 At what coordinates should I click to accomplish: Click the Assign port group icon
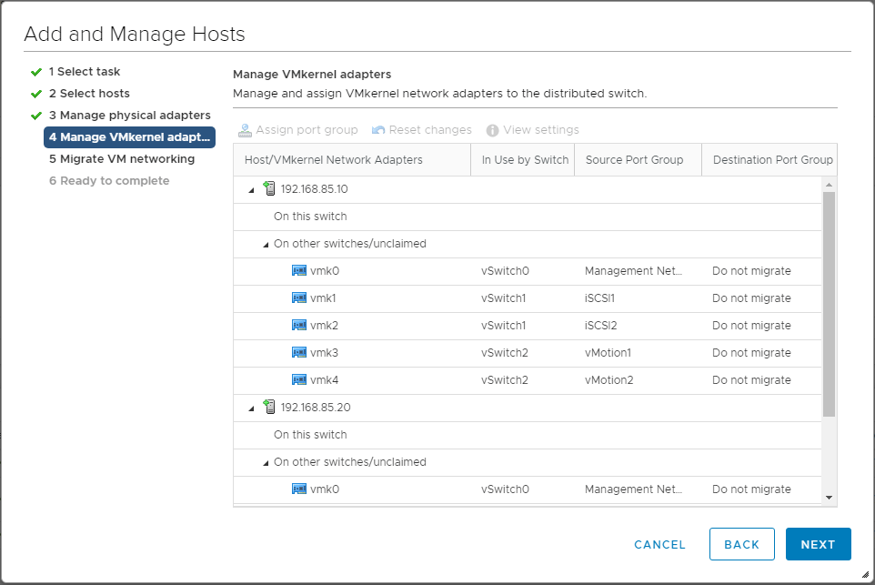pos(245,130)
